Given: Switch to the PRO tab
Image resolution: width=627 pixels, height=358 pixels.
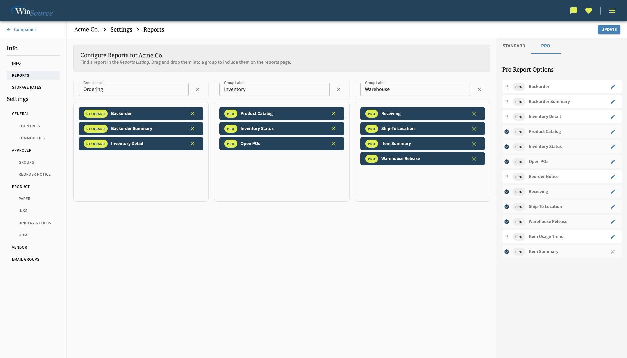Looking at the screenshot, I should (x=546, y=46).
